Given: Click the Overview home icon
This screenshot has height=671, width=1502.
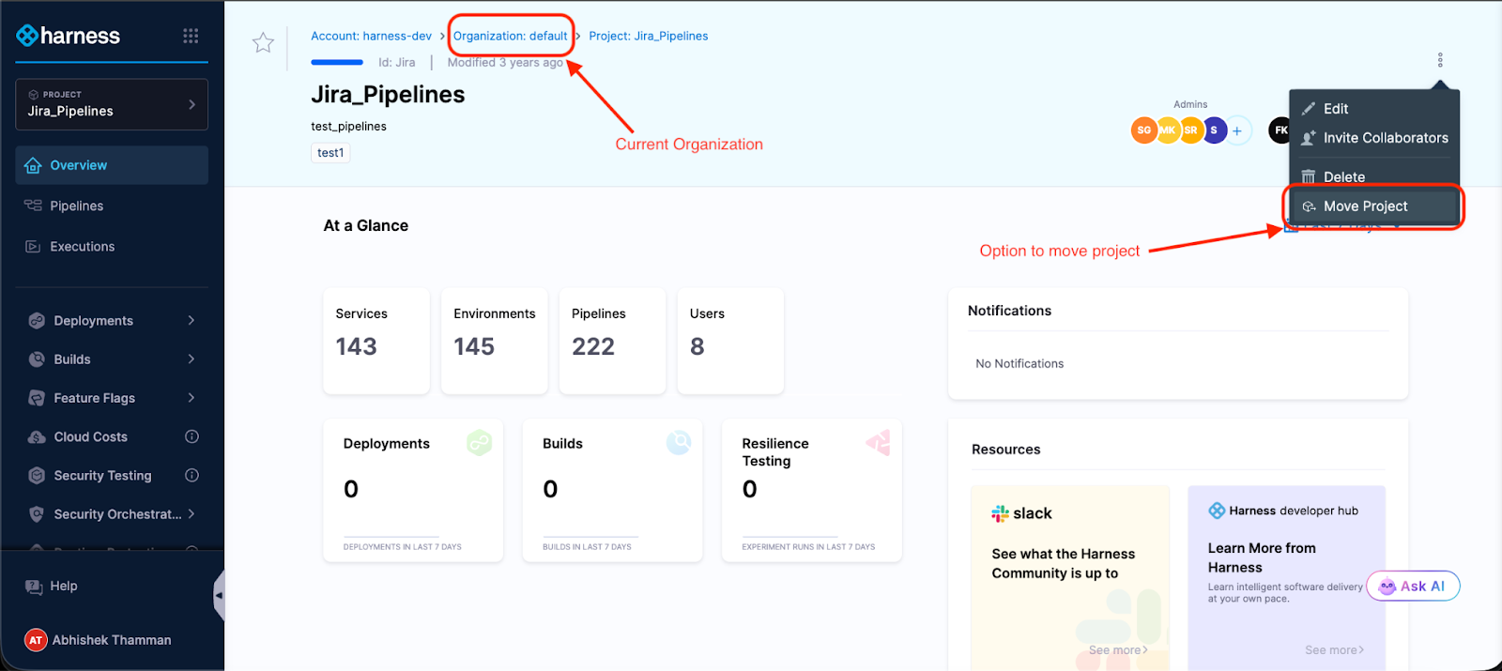Looking at the screenshot, I should 33,165.
